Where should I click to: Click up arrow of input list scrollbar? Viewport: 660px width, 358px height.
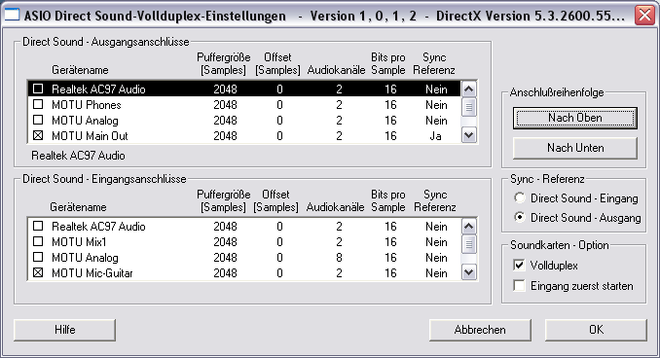[469, 226]
